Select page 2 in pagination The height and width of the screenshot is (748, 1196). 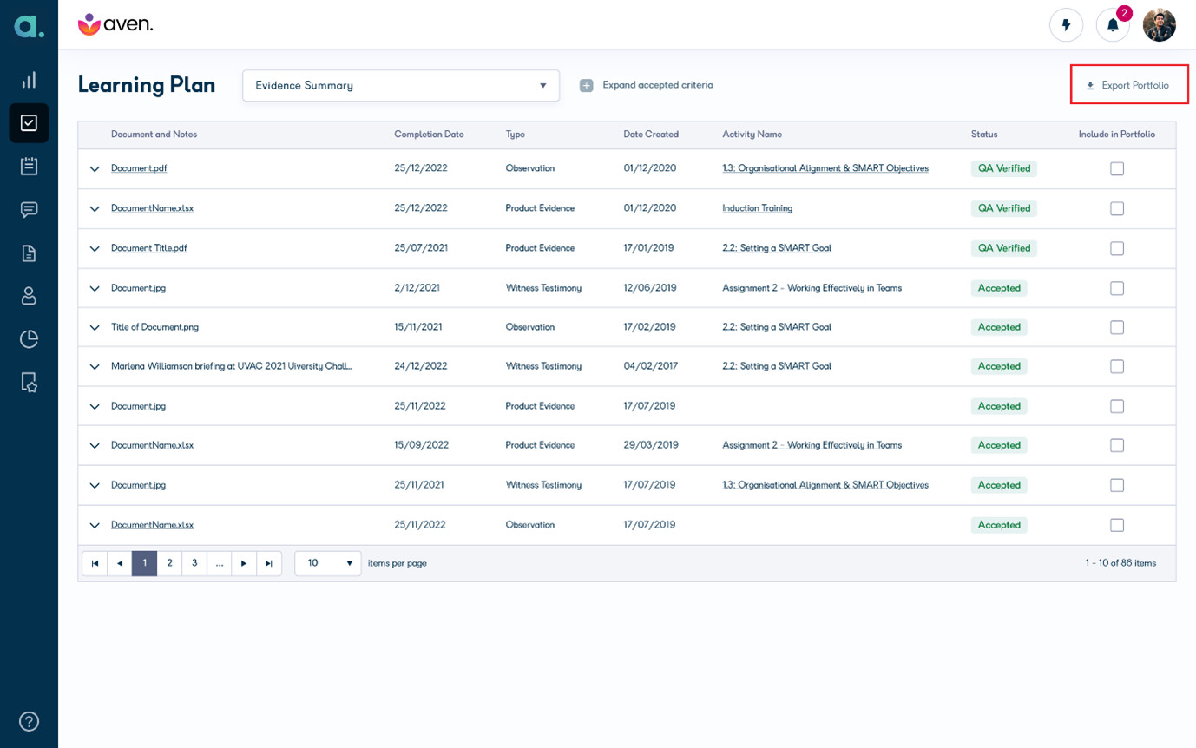coord(169,563)
